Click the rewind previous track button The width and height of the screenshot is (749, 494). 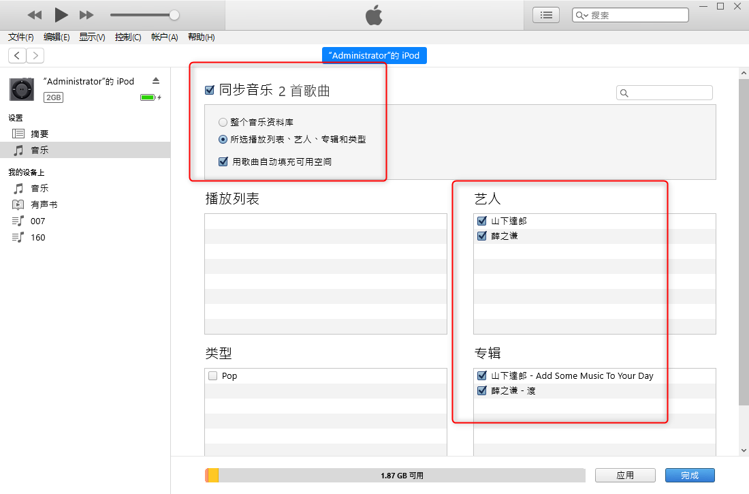pyautogui.click(x=35, y=15)
